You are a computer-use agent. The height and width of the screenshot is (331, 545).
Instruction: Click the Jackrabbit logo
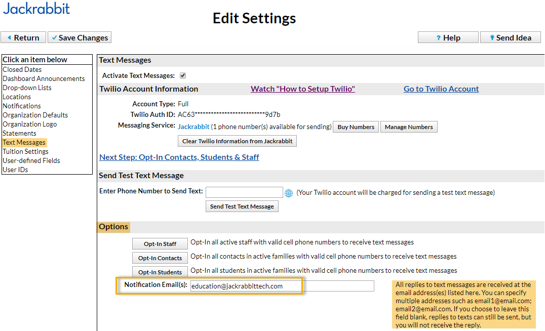(x=36, y=9)
